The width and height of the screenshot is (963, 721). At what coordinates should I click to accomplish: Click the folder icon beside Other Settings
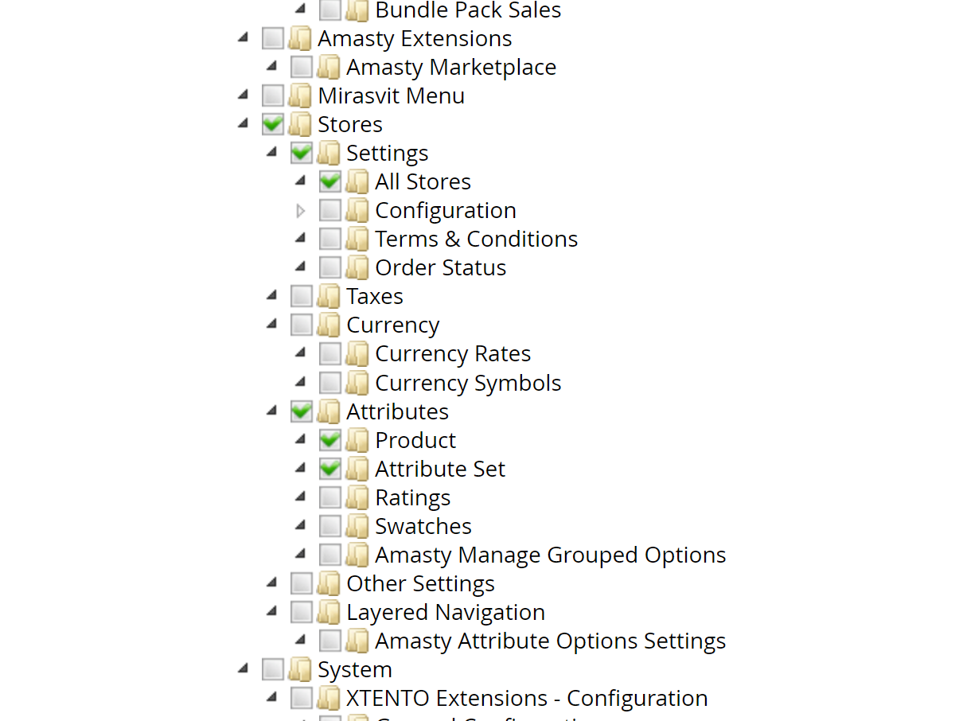tap(329, 583)
